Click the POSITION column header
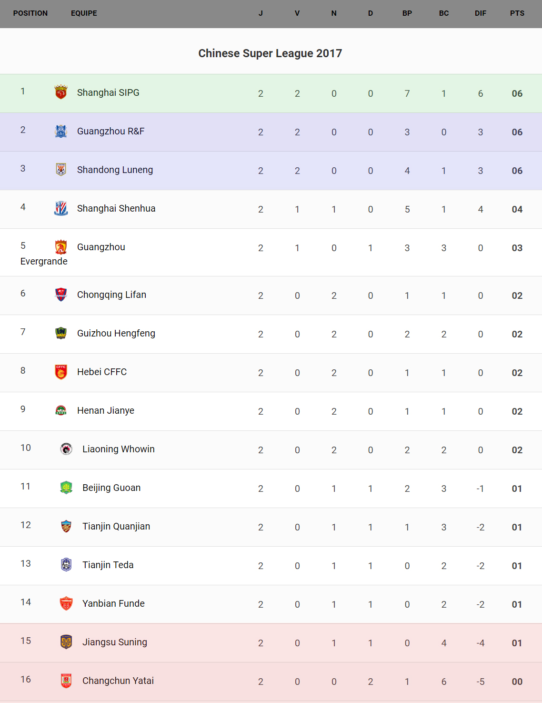This screenshot has width=542, height=703. [x=30, y=13]
